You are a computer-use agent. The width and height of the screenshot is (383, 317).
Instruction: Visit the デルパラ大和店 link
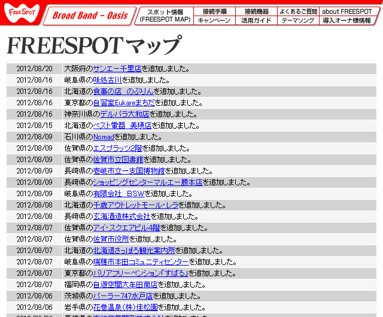pyautogui.click(x=125, y=114)
